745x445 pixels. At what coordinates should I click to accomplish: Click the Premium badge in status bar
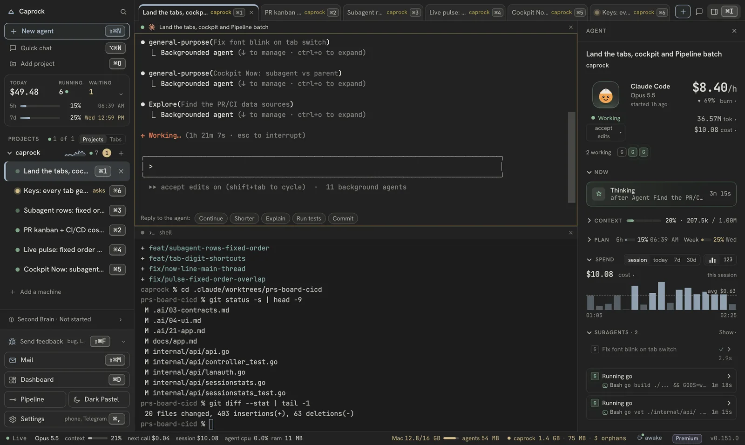687,438
